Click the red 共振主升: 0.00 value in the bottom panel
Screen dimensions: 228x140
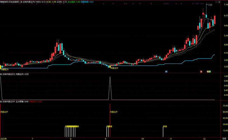point(36,102)
